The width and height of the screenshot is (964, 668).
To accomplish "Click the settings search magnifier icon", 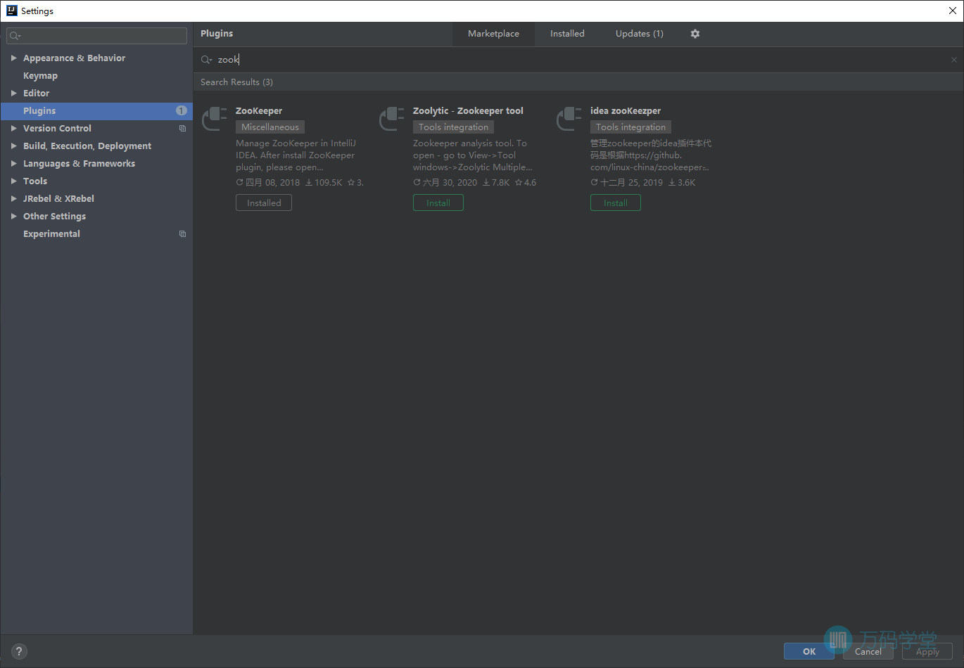I will pos(15,36).
